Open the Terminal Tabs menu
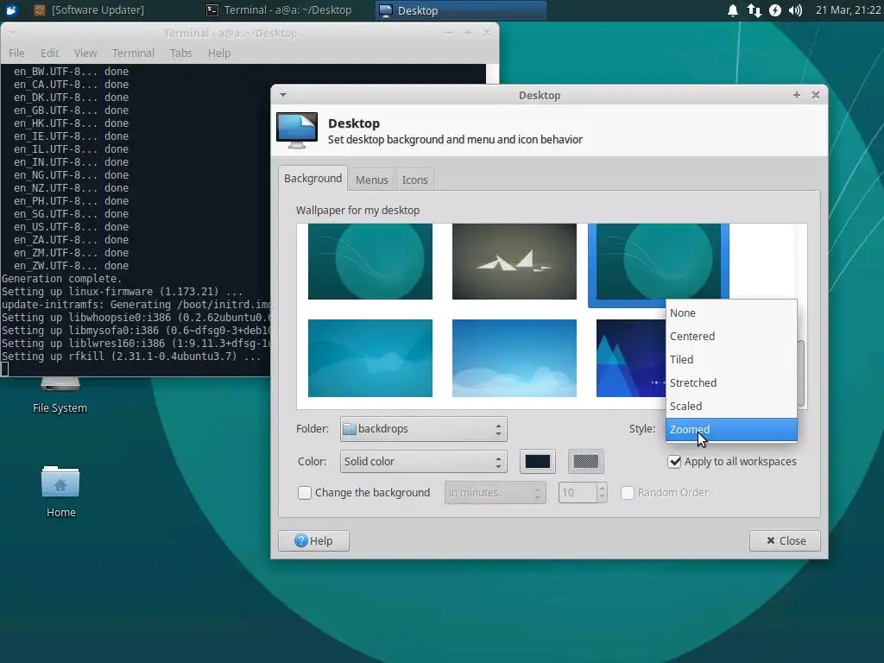Screen dimensions: 884x663 [x=181, y=53]
